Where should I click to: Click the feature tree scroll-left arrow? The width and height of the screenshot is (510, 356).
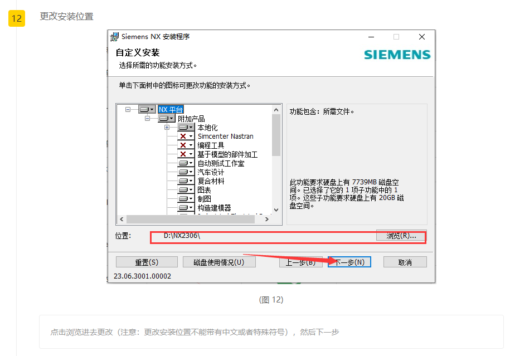[122, 220]
